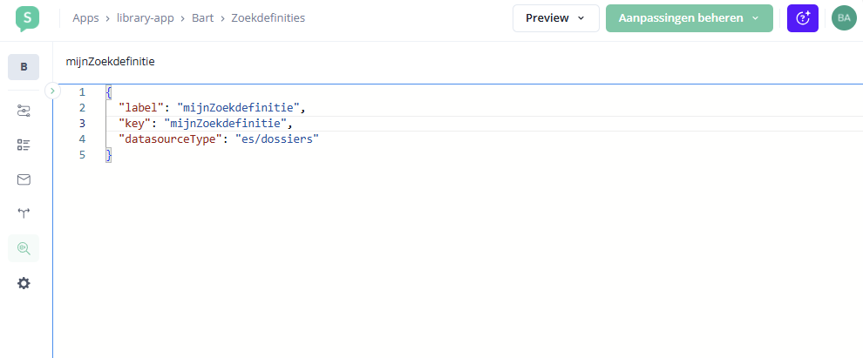The image size is (863, 358).
Task: Select the B workspace badge
Action: (24, 67)
